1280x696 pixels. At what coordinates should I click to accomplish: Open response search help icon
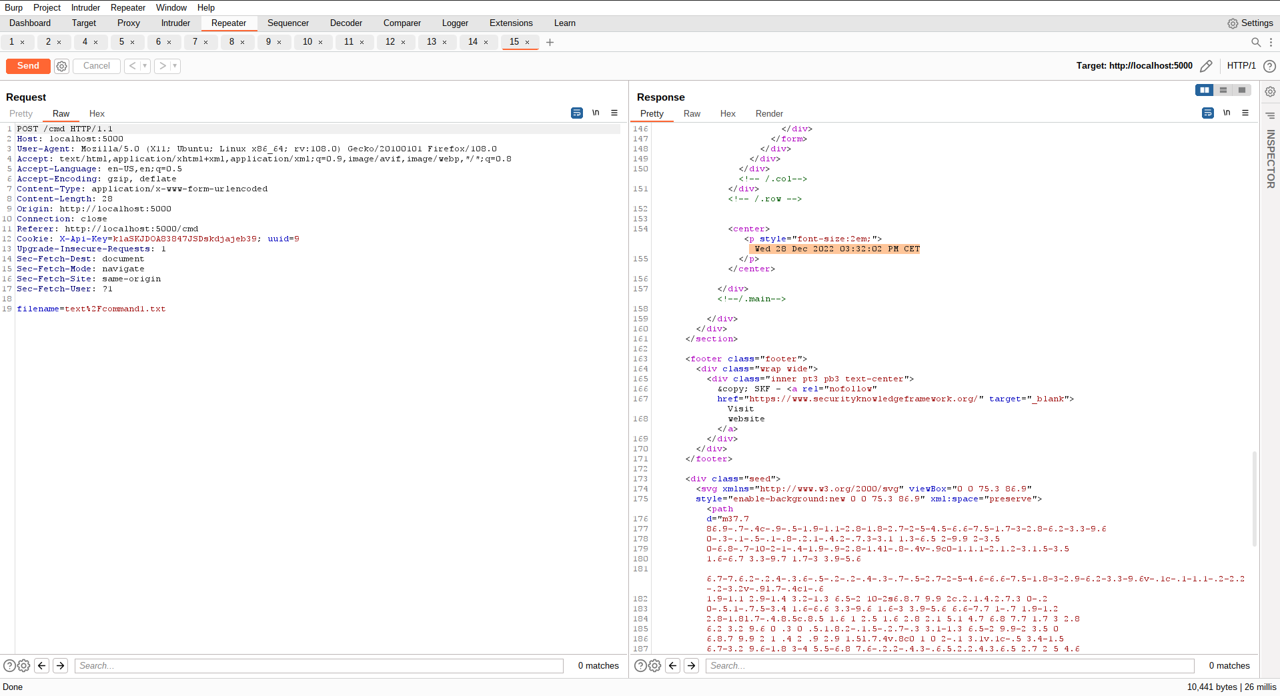coord(640,665)
